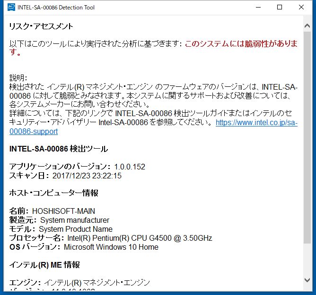The image size is (316, 295).
Task: Maximize the Detection Tool window
Action: (280, 8)
